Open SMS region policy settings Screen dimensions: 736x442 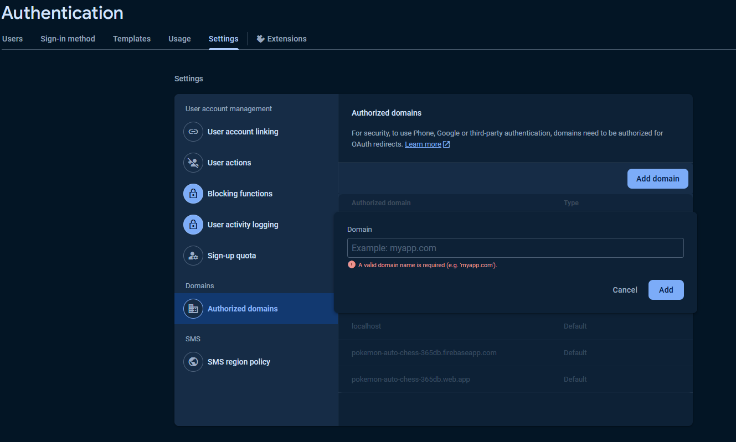tap(256, 362)
